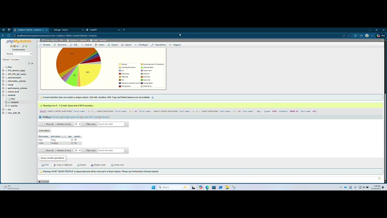Open browser Settings and more ellipsis
The image size is (387, 218).
[x=372, y=35]
